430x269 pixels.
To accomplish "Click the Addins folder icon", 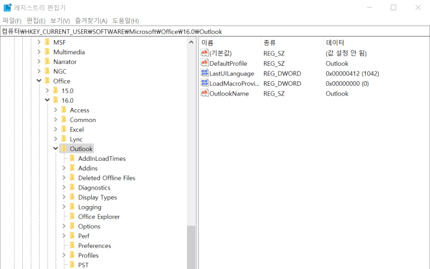I will pos(72,168).
